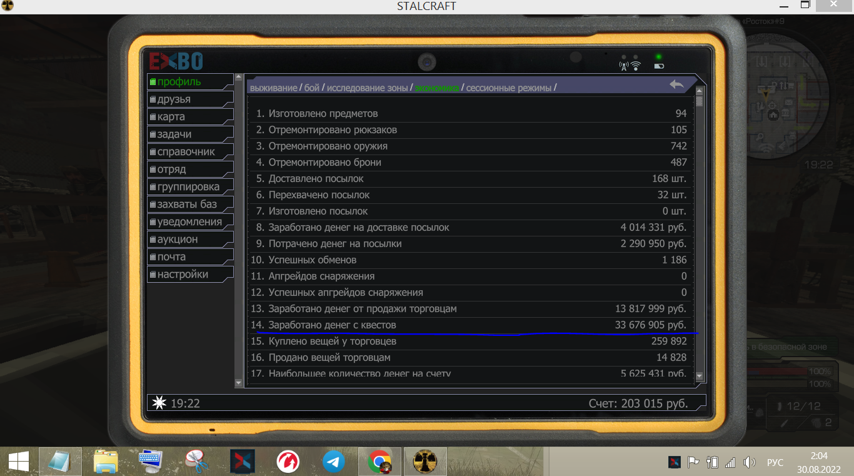Select row 'Перехвачено посылок'

[469, 195]
